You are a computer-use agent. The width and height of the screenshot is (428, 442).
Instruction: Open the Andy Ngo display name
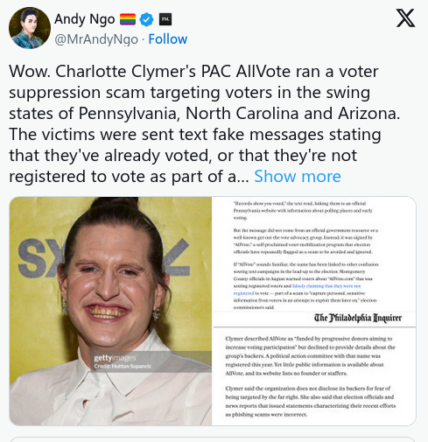85,19
